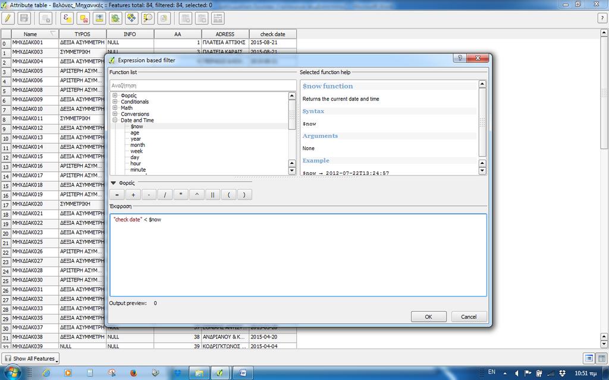Open Windows Start menu
Viewport: 609px width, 380px height.
(12, 373)
